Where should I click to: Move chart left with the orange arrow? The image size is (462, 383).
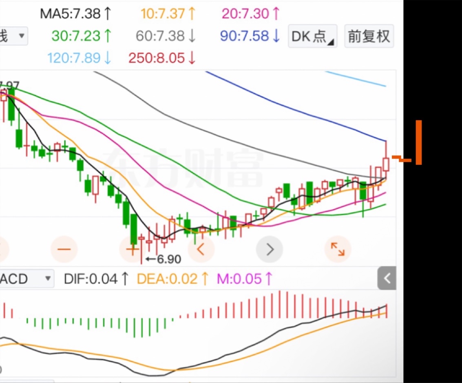coord(201,249)
